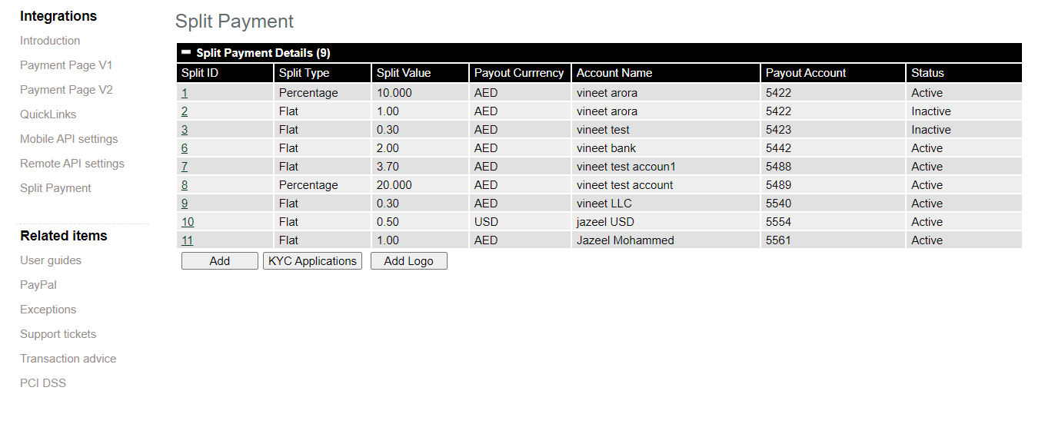Select Split Payment sidebar item

pyautogui.click(x=55, y=188)
